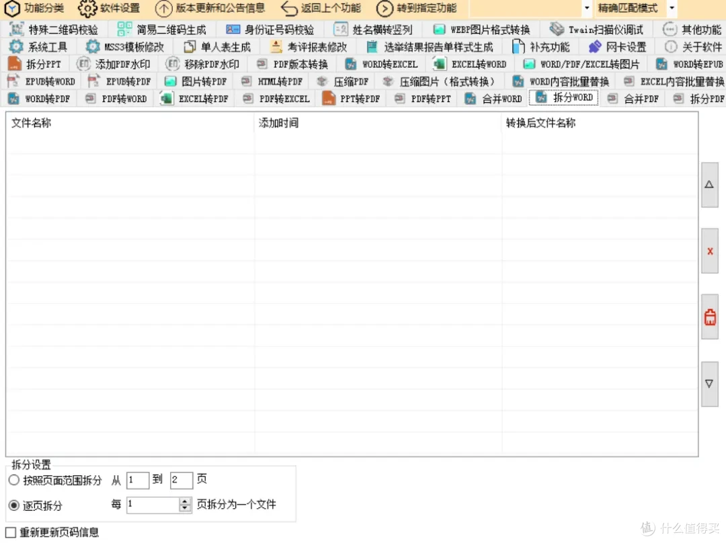Select EPUB转PDF tool icon
The width and height of the screenshot is (726, 543).
coord(94,81)
